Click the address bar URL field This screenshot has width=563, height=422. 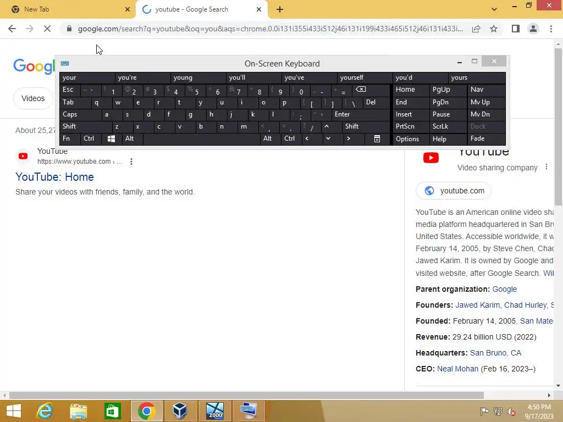pos(270,29)
